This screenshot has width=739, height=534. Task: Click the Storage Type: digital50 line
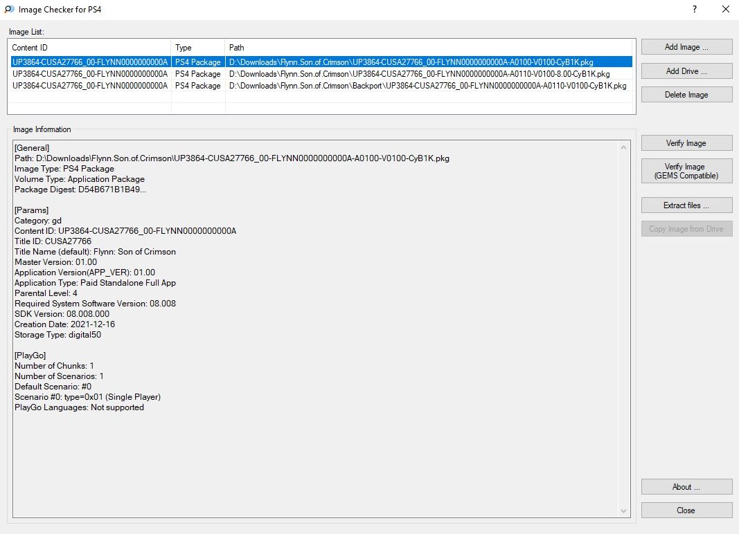click(57, 334)
